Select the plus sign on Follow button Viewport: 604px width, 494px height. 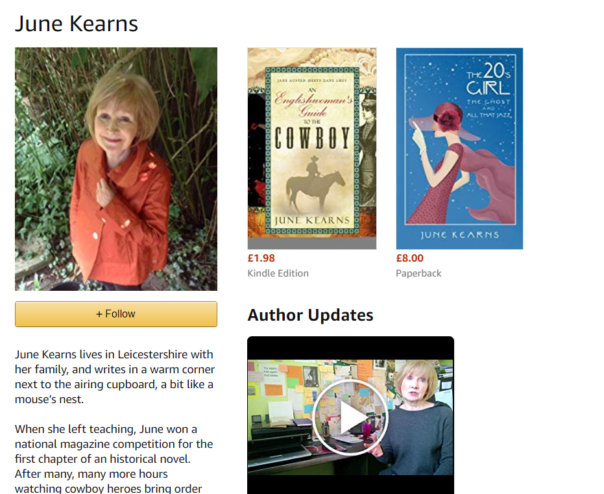[99, 314]
